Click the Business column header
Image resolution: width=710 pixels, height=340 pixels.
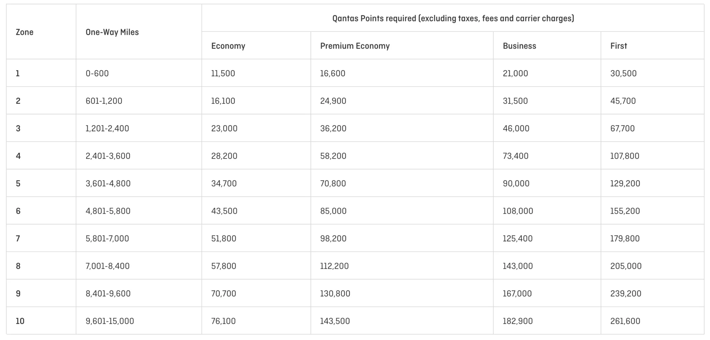(519, 46)
